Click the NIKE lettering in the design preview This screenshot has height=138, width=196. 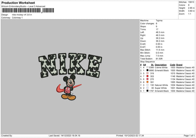pyautogui.click(x=70, y=65)
